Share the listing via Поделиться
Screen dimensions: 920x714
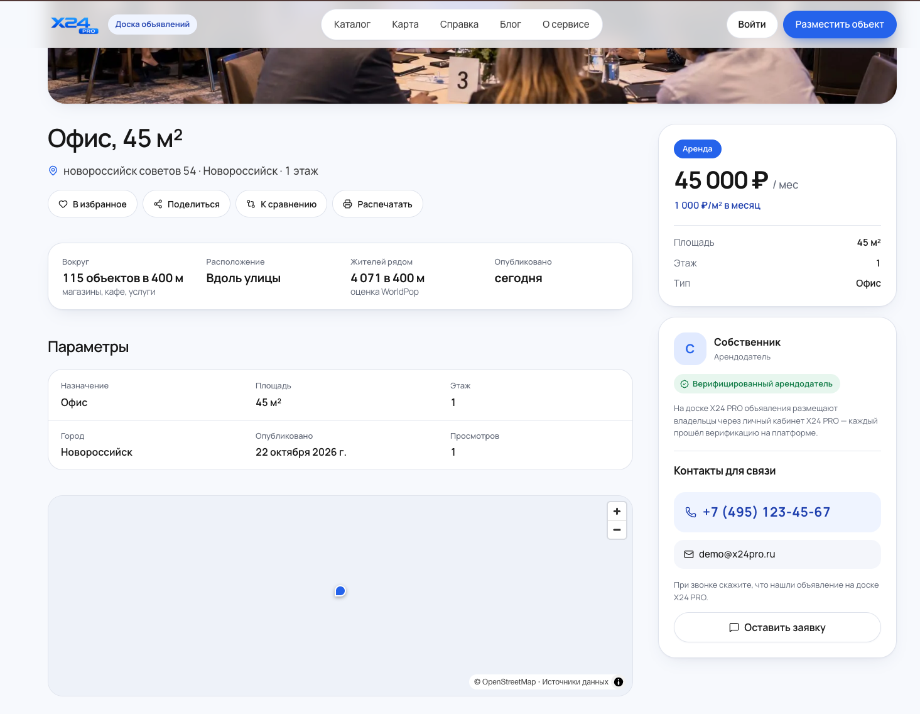click(187, 204)
